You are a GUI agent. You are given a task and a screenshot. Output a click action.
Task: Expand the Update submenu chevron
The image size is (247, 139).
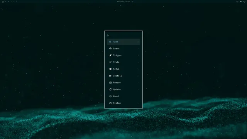pos(138,90)
